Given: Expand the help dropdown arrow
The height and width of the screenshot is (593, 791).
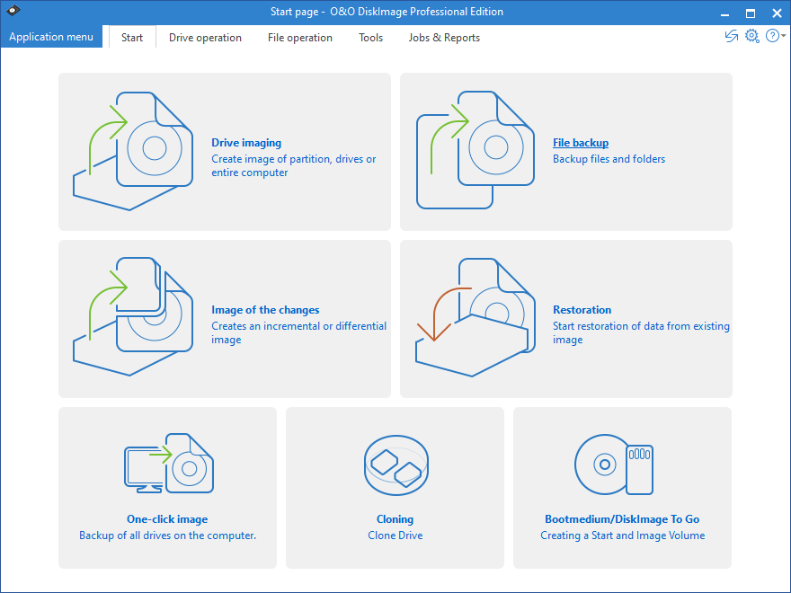Looking at the screenshot, I should [784, 38].
